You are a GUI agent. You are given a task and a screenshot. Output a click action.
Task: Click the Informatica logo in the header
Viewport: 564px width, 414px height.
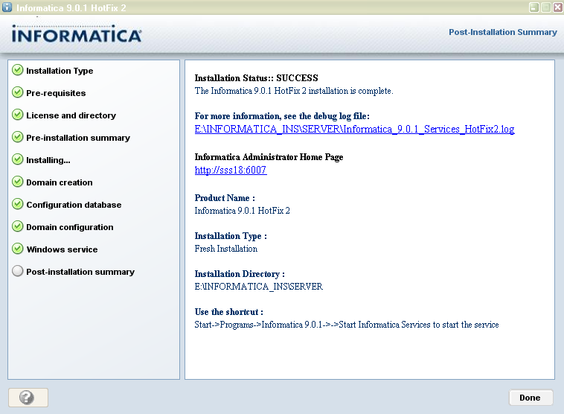tap(76, 34)
